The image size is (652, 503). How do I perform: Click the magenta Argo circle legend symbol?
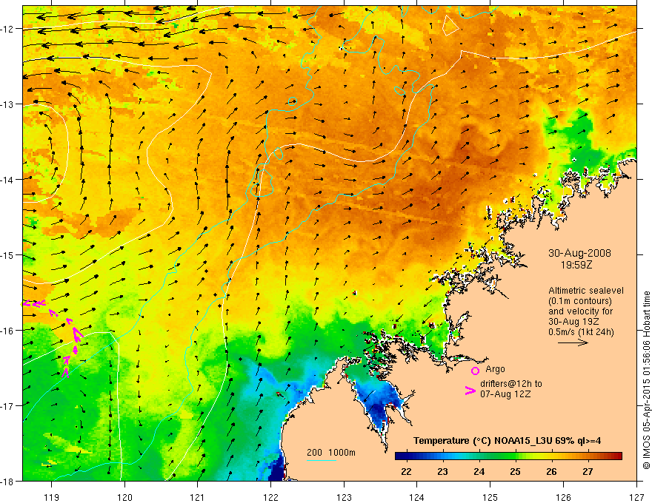(x=475, y=371)
